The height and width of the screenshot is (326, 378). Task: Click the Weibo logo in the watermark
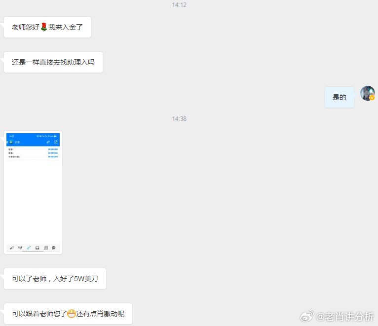coord(307,316)
